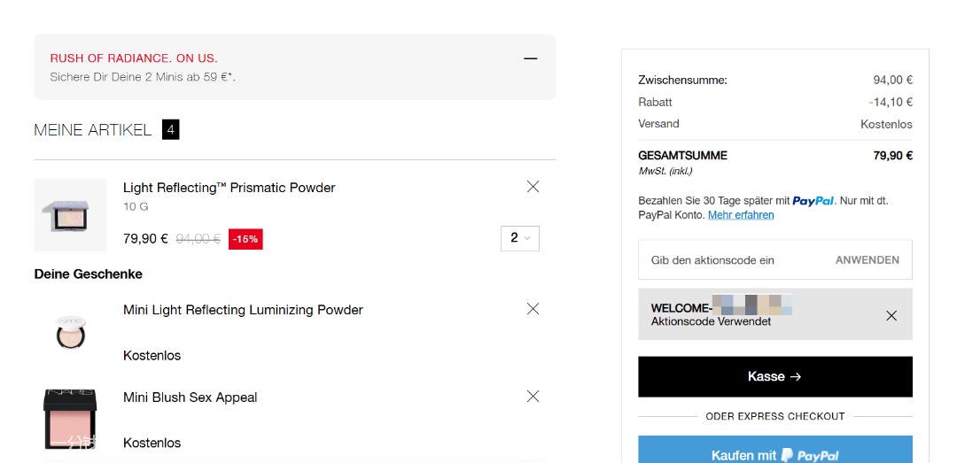Click the RUSH OF RADIANCE promo heading
Viewport: 957px width, 463px height.
pyautogui.click(x=134, y=58)
